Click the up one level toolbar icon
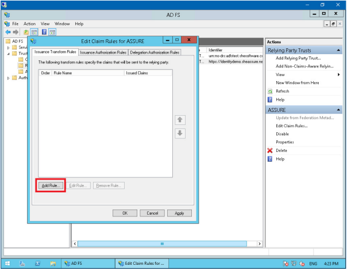 tap(26, 32)
